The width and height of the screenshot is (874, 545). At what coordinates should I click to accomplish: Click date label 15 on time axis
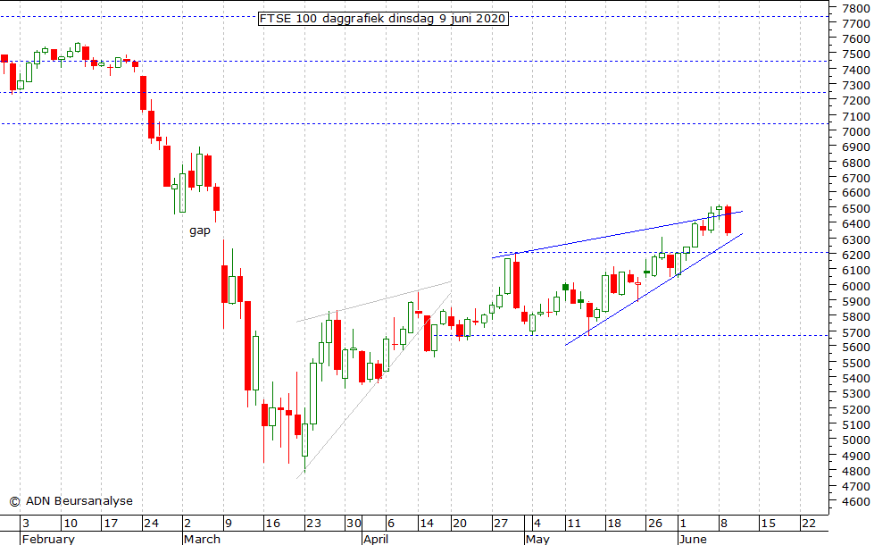pyautogui.click(x=769, y=524)
